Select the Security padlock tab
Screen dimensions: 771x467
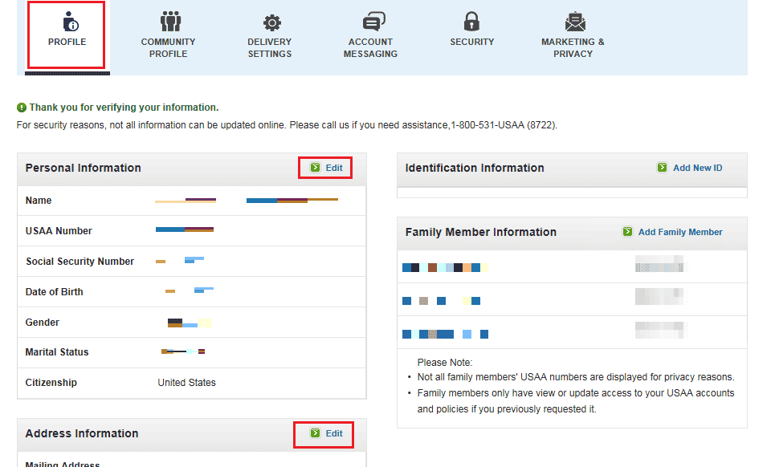point(471,30)
